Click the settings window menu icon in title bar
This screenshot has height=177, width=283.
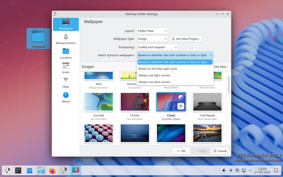pos(55,14)
